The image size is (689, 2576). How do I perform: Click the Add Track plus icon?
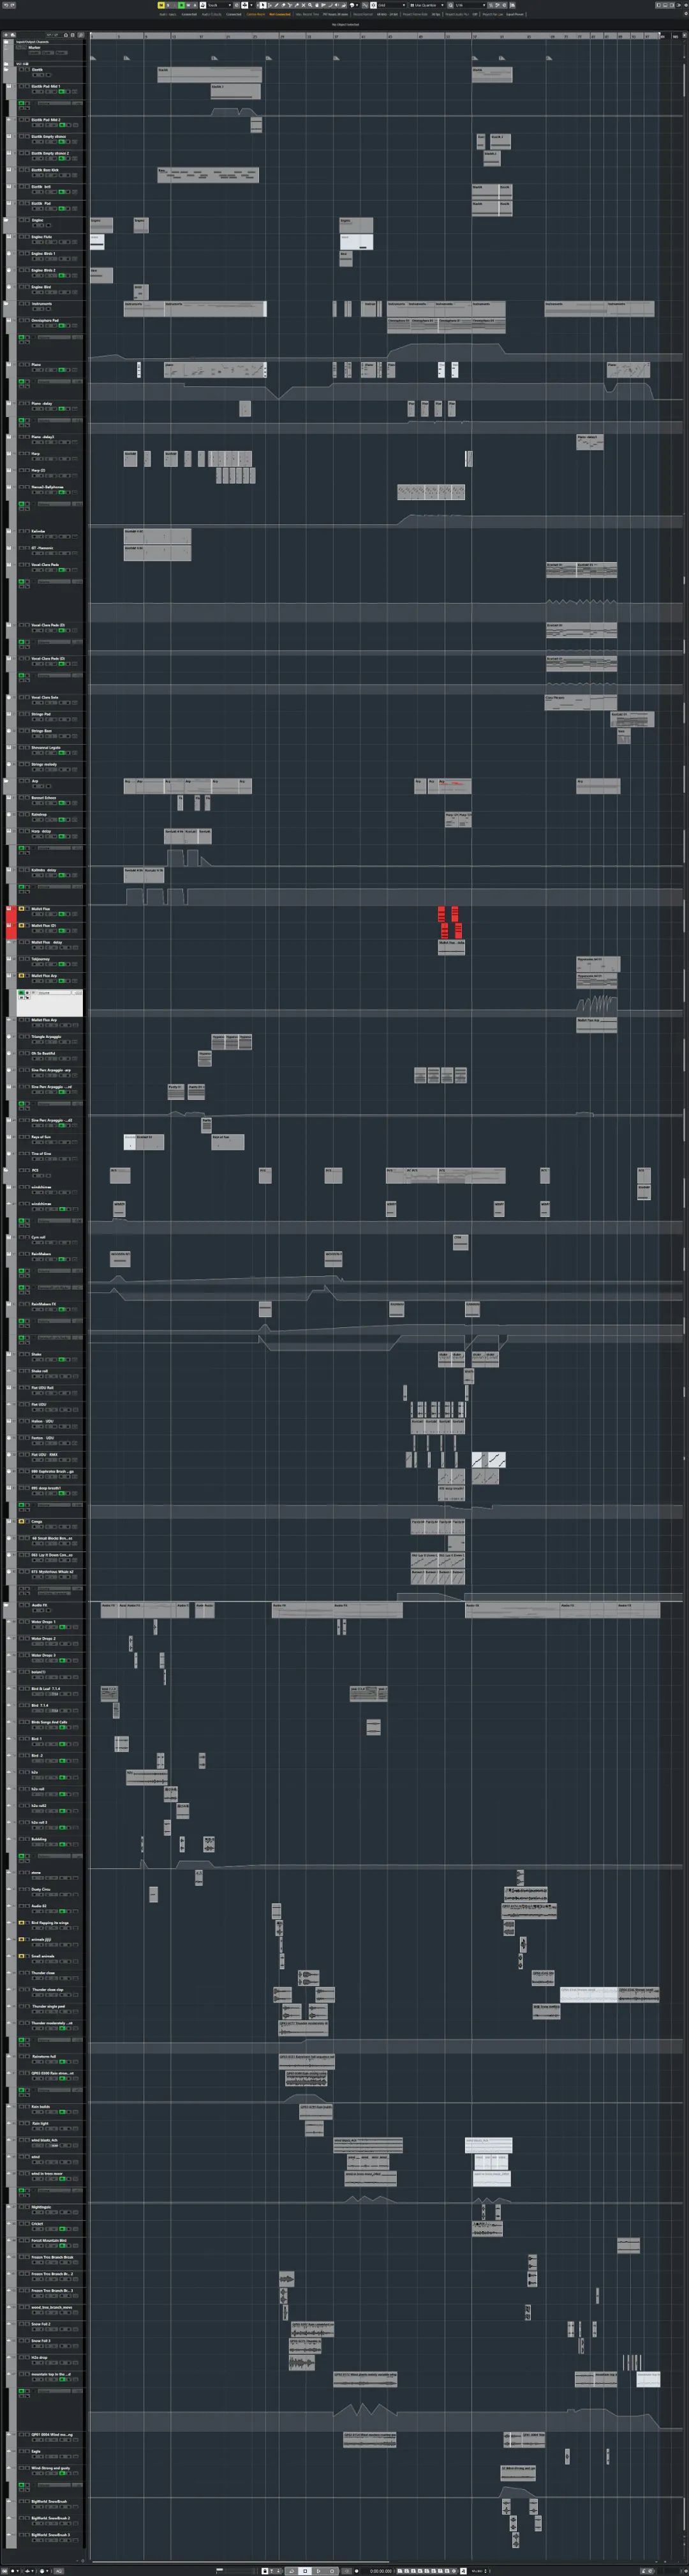[x=6, y=35]
